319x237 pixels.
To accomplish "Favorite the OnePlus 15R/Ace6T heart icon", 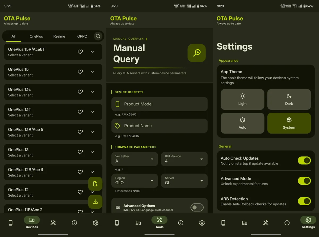I will coord(80,52).
